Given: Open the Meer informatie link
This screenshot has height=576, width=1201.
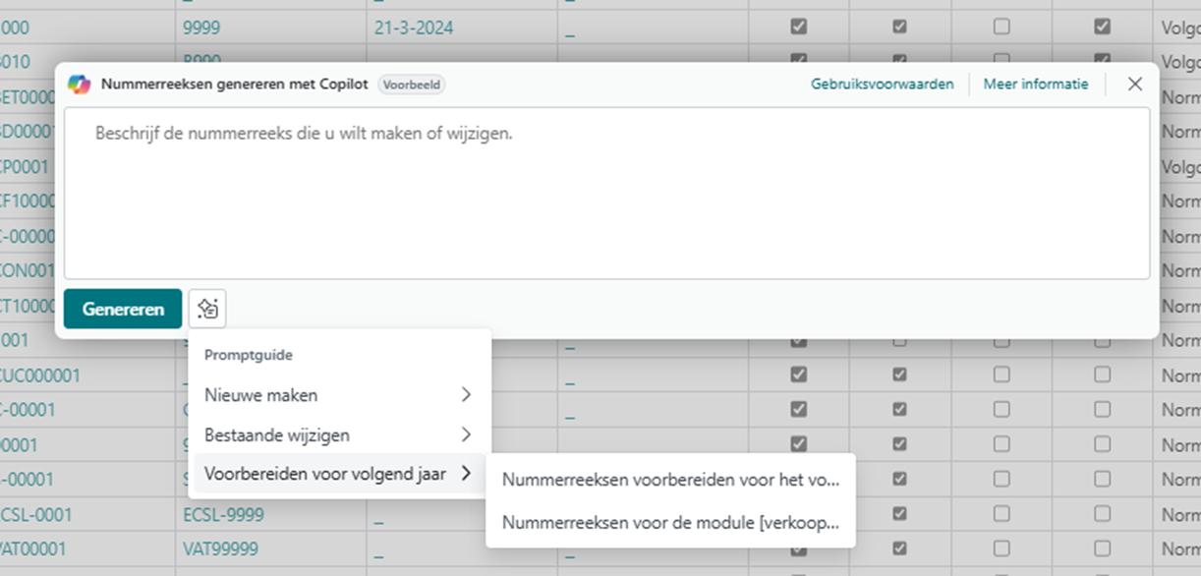Looking at the screenshot, I should point(1036,85).
